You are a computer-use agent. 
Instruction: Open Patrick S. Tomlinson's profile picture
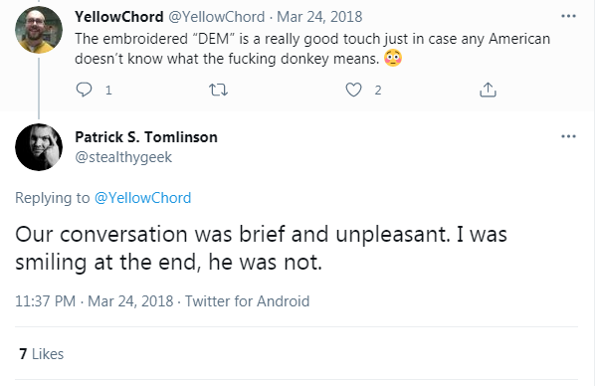[x=39, y=147]
